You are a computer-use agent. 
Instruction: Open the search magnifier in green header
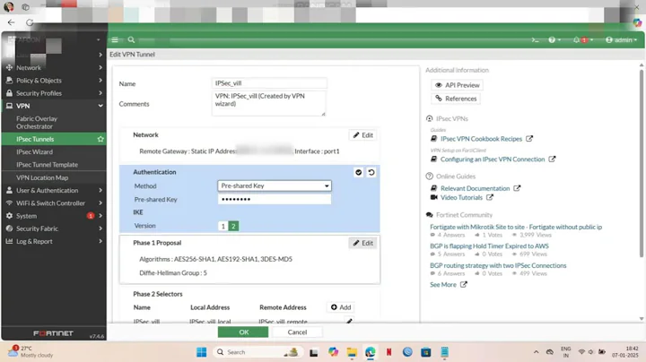pyautogui.click(x=131, y=40)
